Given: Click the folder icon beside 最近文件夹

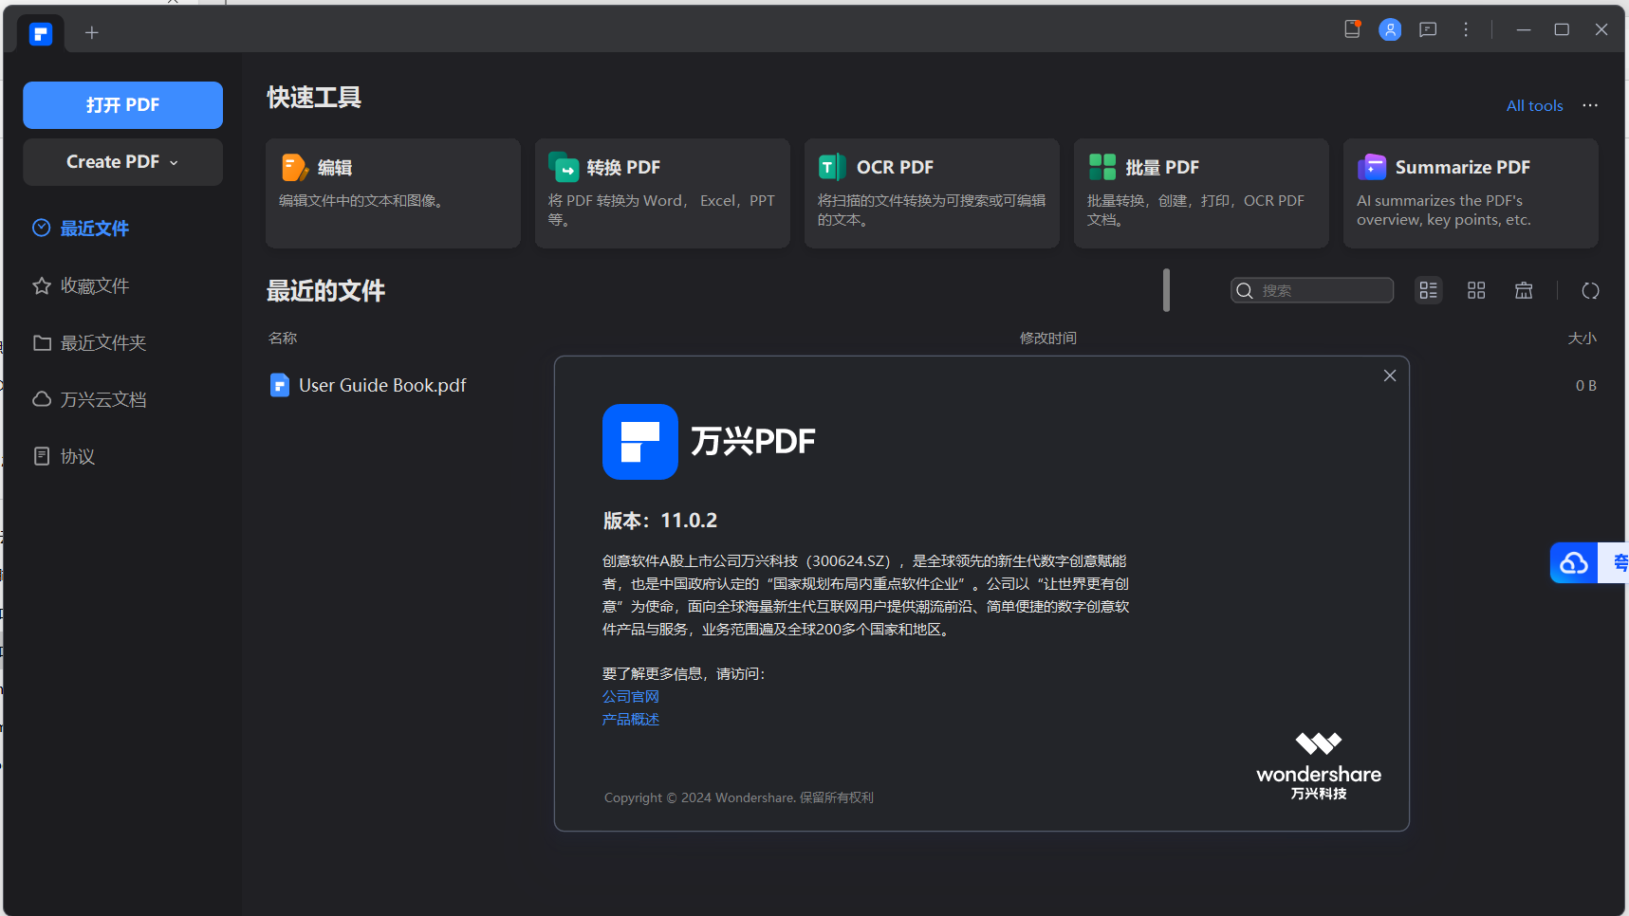Looking at the screenshot, I should pos(42,342).
